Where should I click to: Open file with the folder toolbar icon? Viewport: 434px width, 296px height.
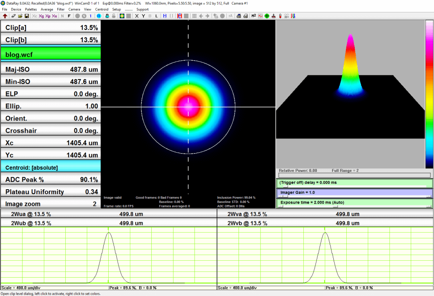tap(20, 16)
